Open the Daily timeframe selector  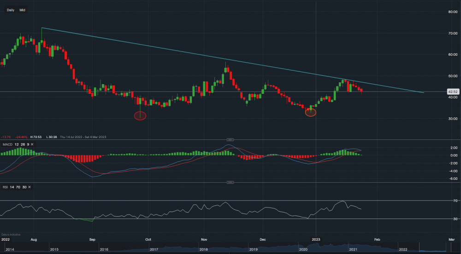click(x=10, y=10)
